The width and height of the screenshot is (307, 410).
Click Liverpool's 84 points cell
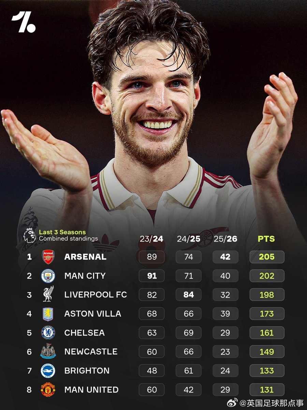pos(189,295)
